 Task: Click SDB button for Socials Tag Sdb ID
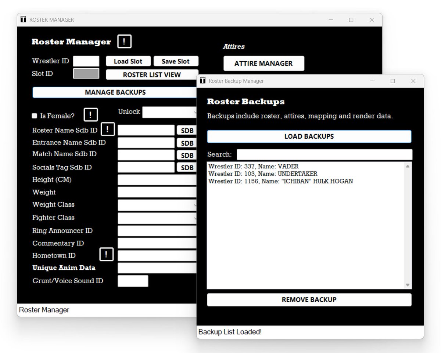[187, 167]
